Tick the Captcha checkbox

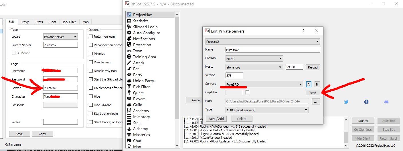click(x=247, y=92)
